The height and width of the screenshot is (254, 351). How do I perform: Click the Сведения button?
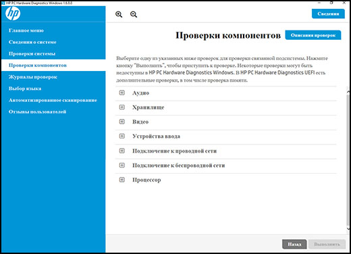click(328, 14)
